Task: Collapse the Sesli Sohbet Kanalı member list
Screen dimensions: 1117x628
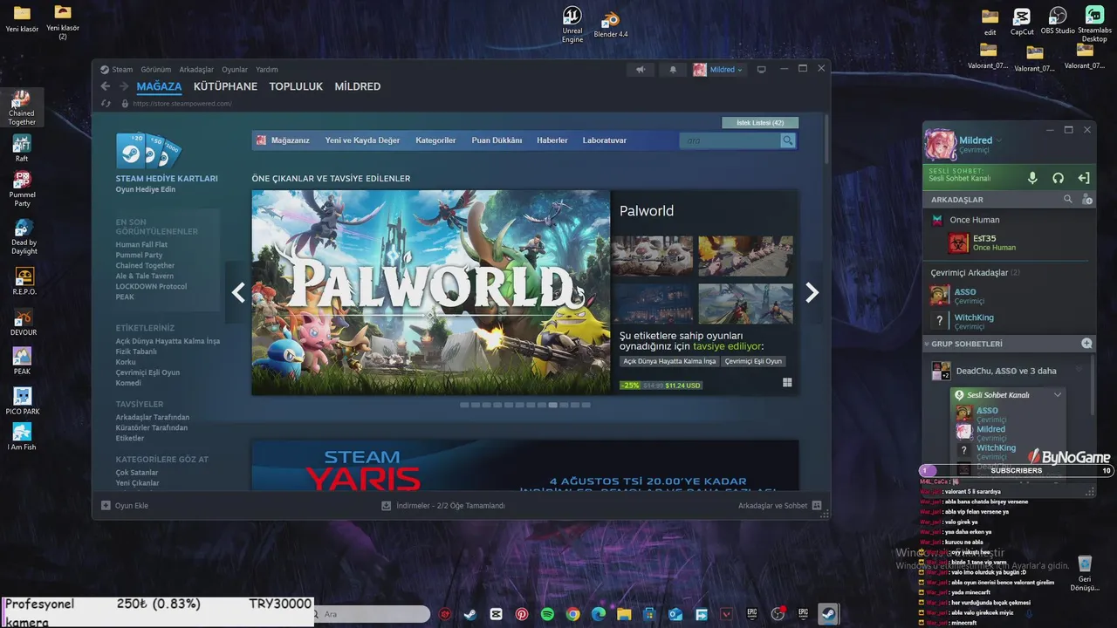Action: [1058, 395]
